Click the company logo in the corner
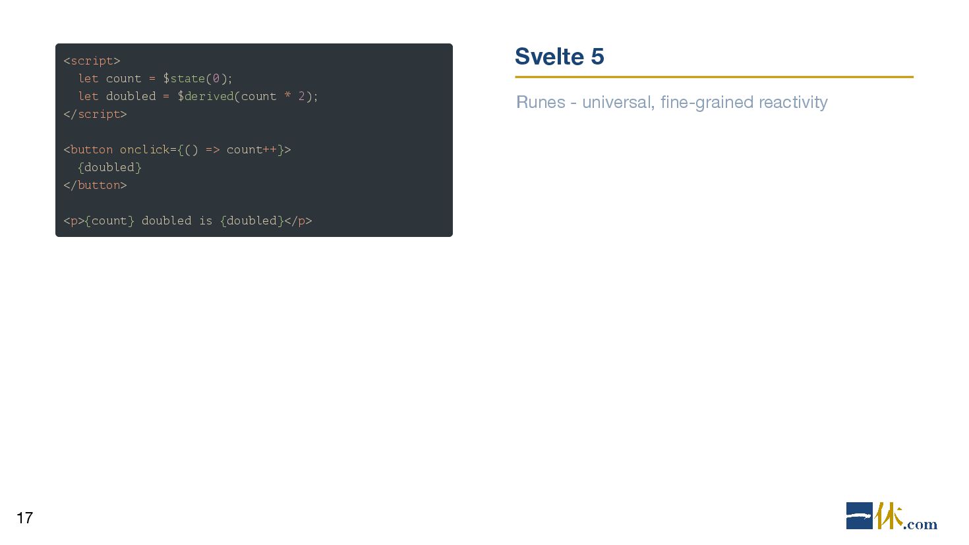This screenshot has width=969, height=545. (x=891, y=516)
